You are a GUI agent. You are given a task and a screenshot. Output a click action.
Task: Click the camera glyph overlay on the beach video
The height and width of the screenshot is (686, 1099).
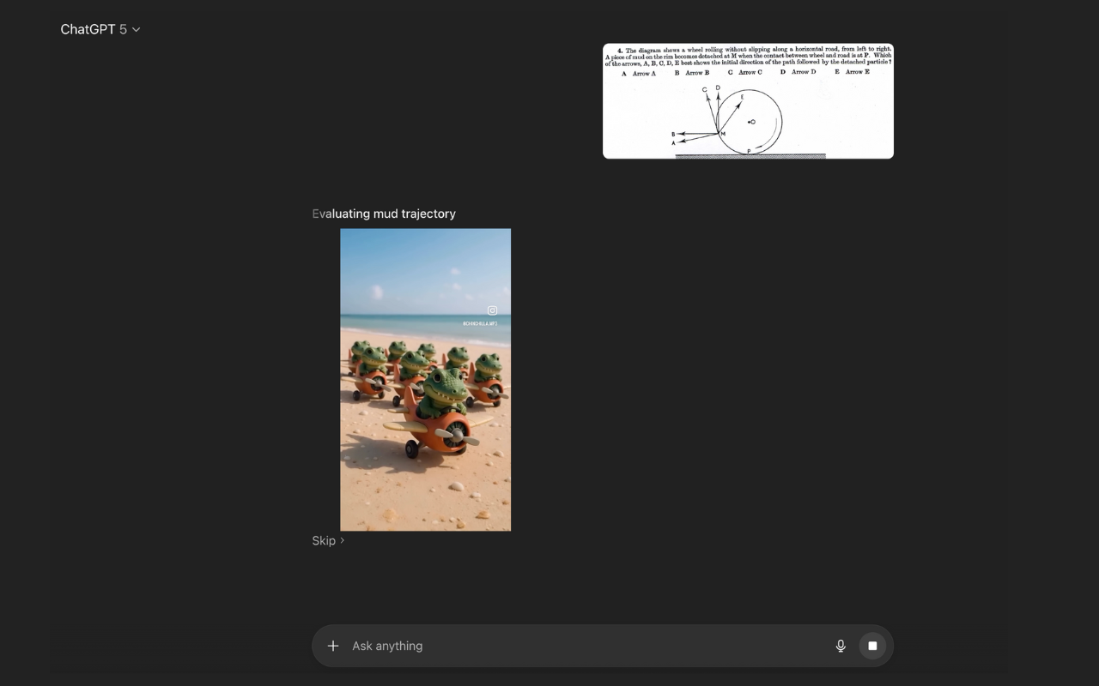[x=491, y=310]
